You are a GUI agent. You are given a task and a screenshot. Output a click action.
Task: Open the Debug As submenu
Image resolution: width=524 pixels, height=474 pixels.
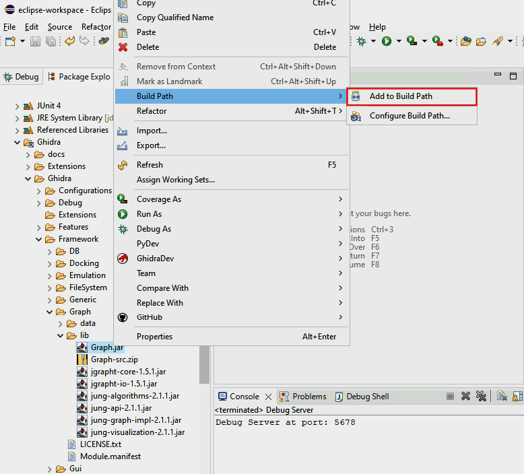232,229
